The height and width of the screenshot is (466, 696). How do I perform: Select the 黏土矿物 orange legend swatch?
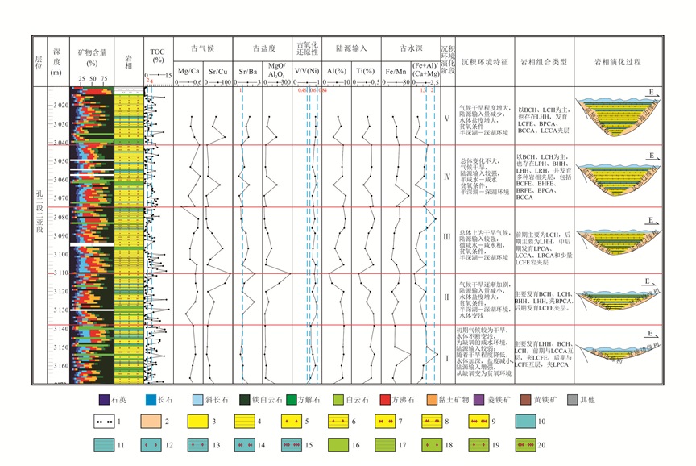coord(432,399)
